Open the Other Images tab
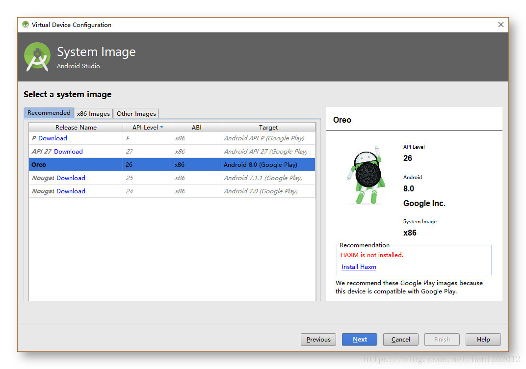 point(136,114)
